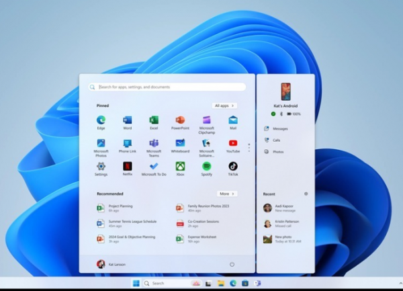Launch Word from pinned apps

click(127, 122)
